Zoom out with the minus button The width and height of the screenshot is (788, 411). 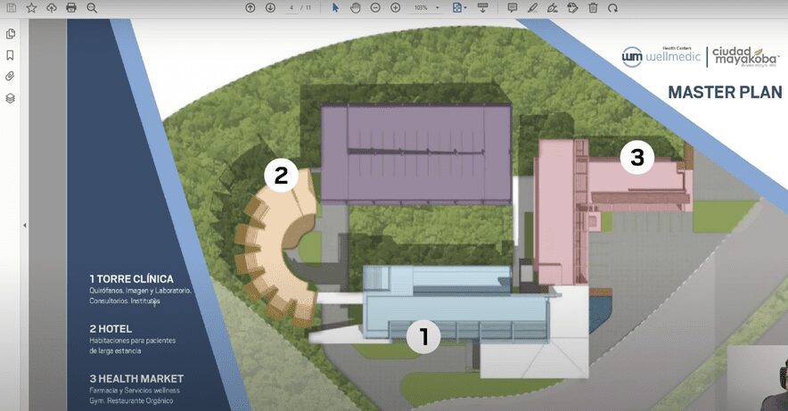tap(374, 7)
